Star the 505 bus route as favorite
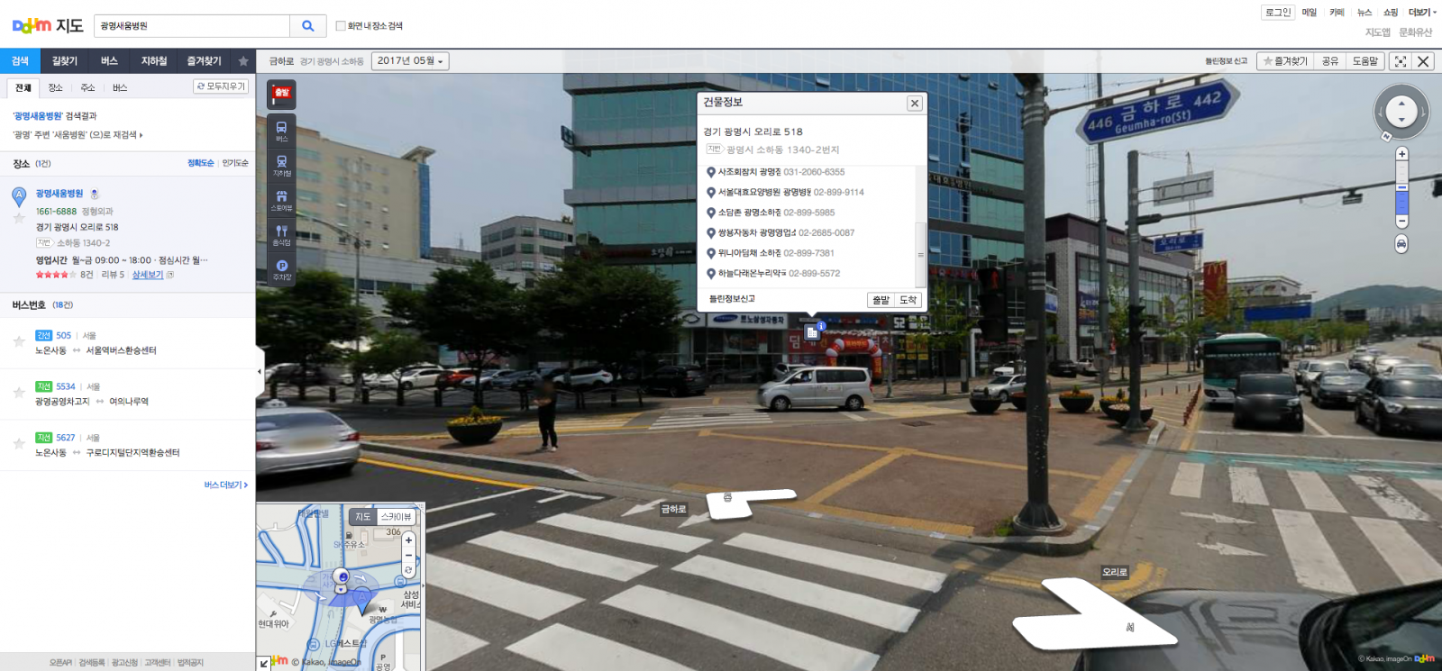 pyautogui.click(x=19, y=341)
